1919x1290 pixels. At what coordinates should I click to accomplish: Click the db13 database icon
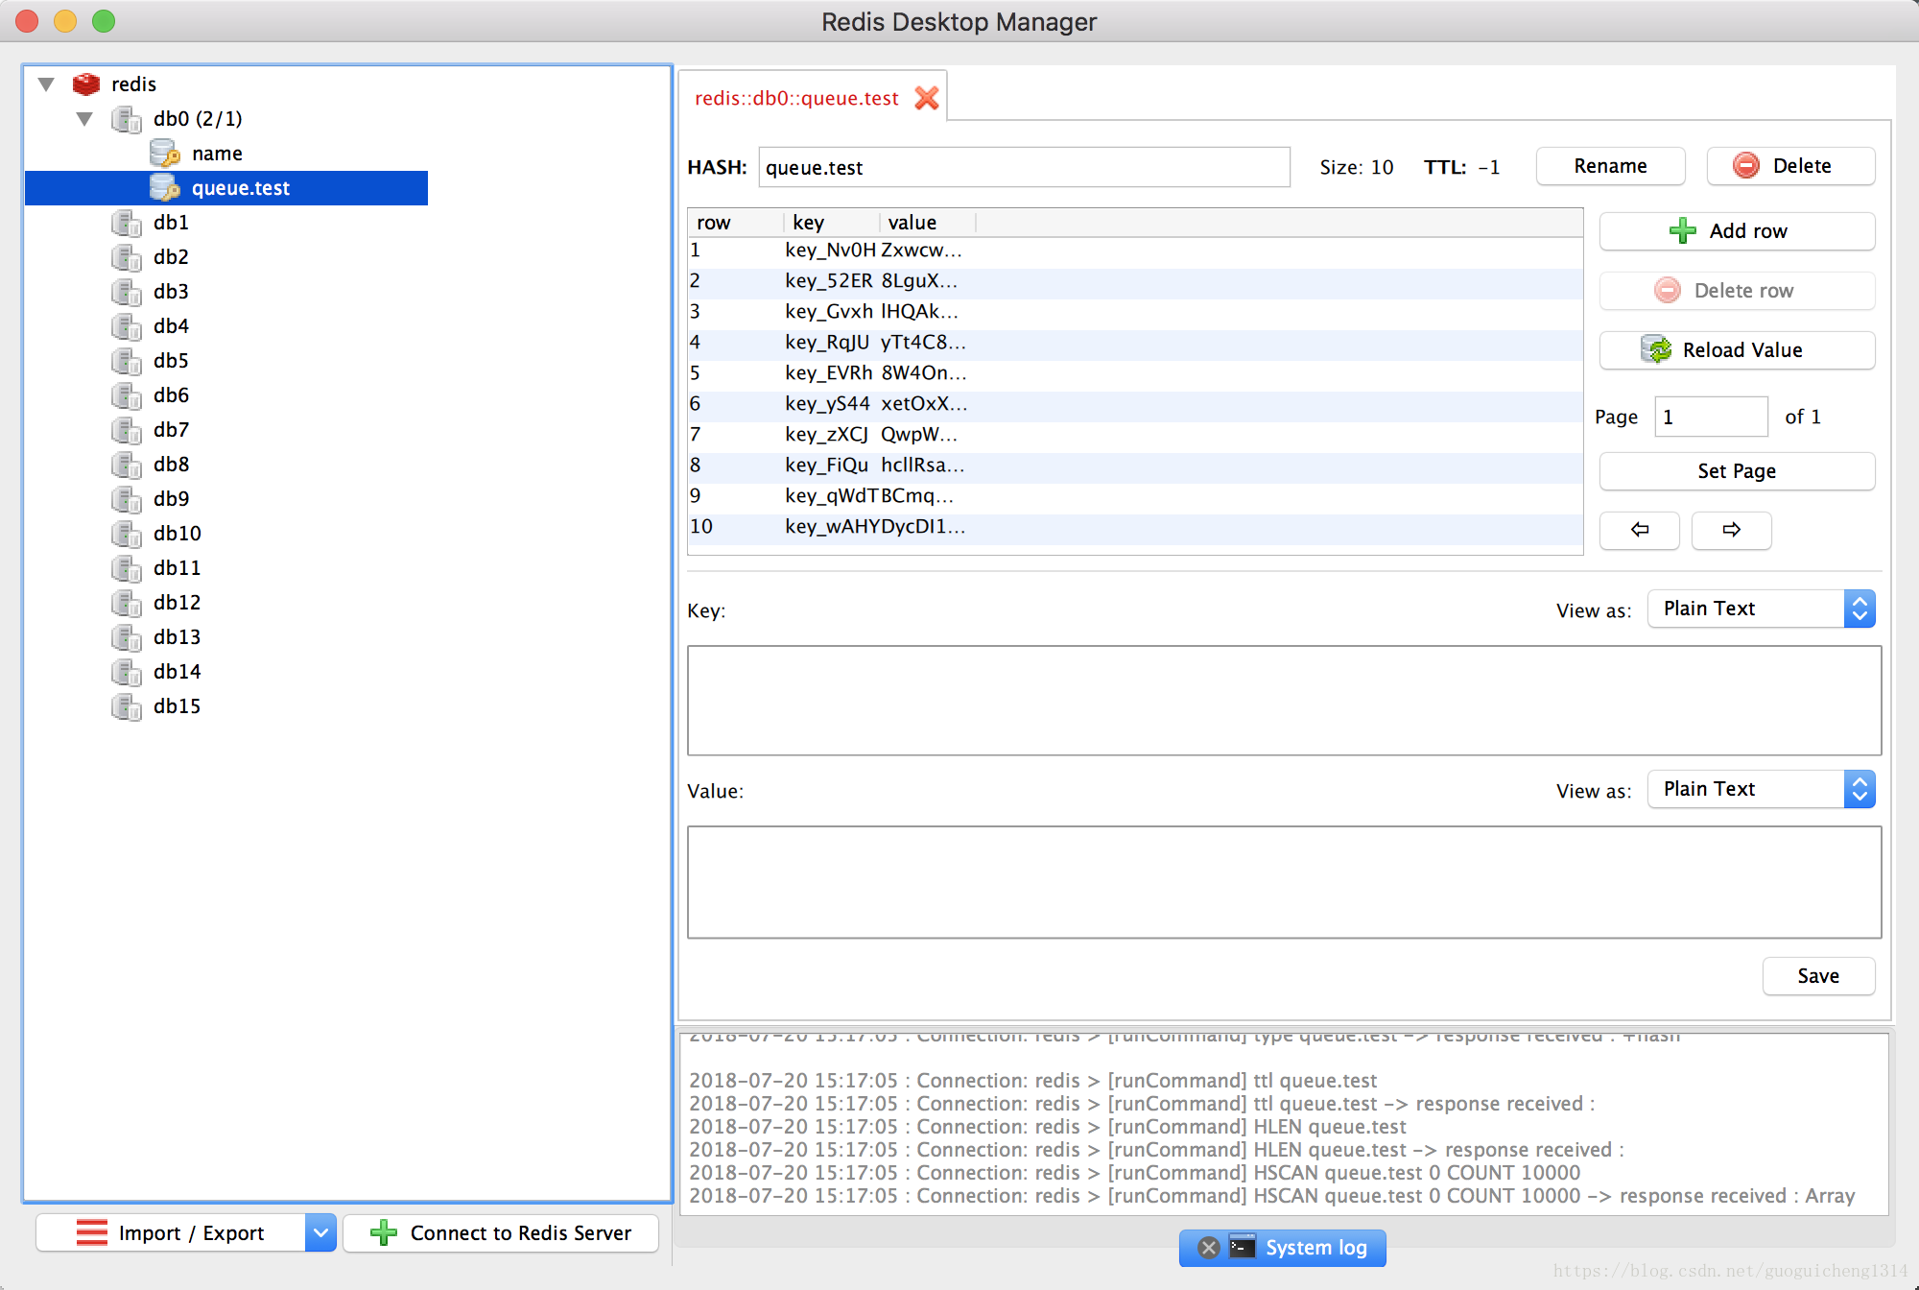point(127,637)
